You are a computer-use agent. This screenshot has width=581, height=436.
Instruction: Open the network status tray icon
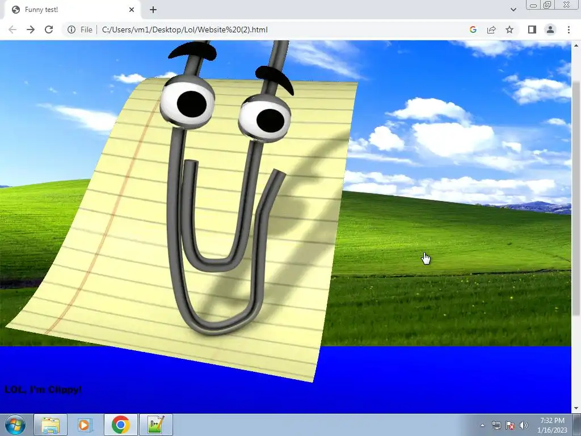pyautogui.click(x=496, y=425)
